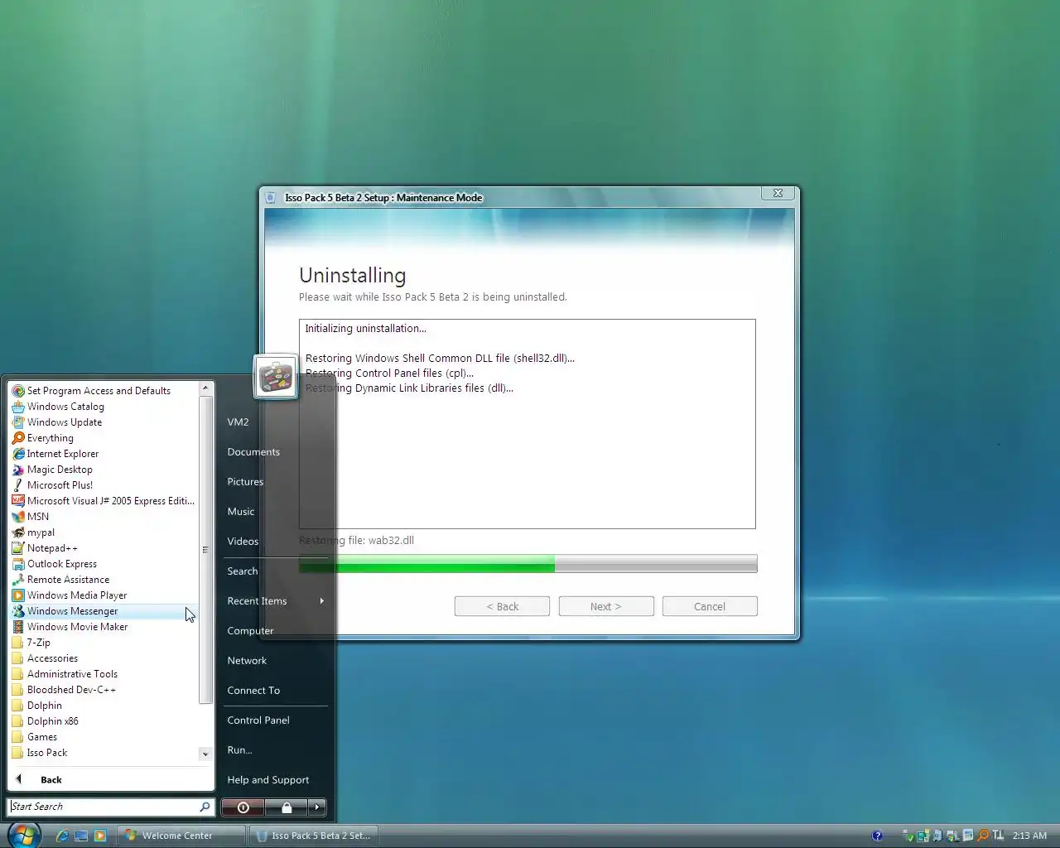
Task: Click programs list scrollbar down arrow
Action: pyautogui.click(x=205, y=754)
